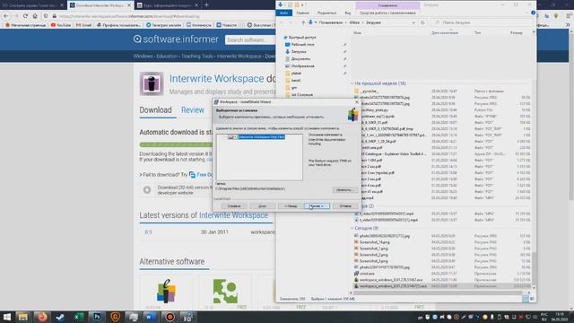Click the Interwrite Workspace app icon thumbnail
The width and height of the screenshot is (574, 323).
(152, 83)
